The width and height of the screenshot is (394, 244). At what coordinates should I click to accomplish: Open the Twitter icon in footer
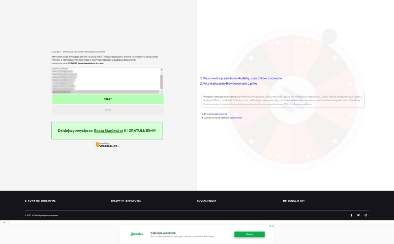(359, 215)
